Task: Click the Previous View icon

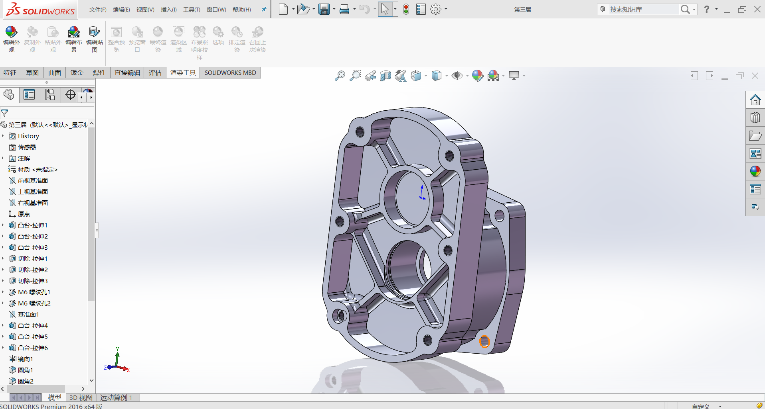Action: (x=370, y=76)
